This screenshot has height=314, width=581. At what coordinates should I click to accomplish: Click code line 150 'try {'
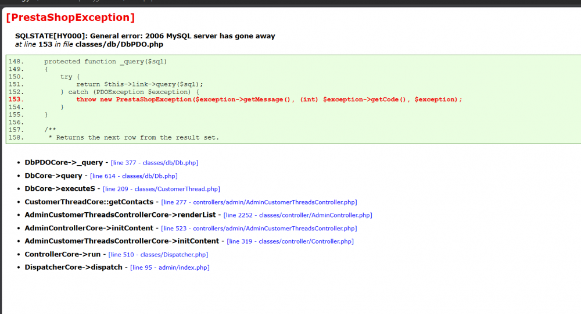tap(70, 77)
